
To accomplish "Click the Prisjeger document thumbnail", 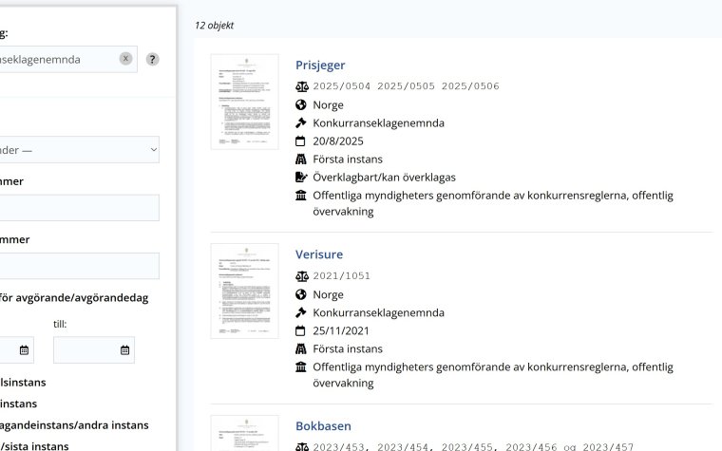I will coord(244,102).
